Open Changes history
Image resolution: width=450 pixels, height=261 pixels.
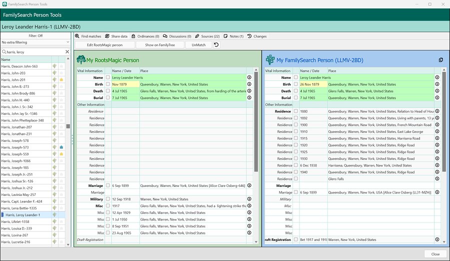click(257, 36)
